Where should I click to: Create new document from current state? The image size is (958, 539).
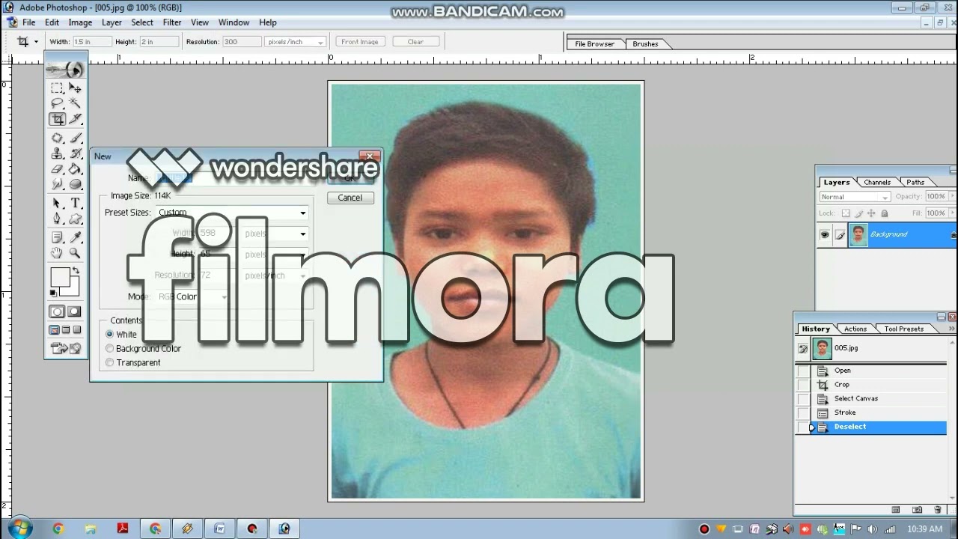(896, 510)
